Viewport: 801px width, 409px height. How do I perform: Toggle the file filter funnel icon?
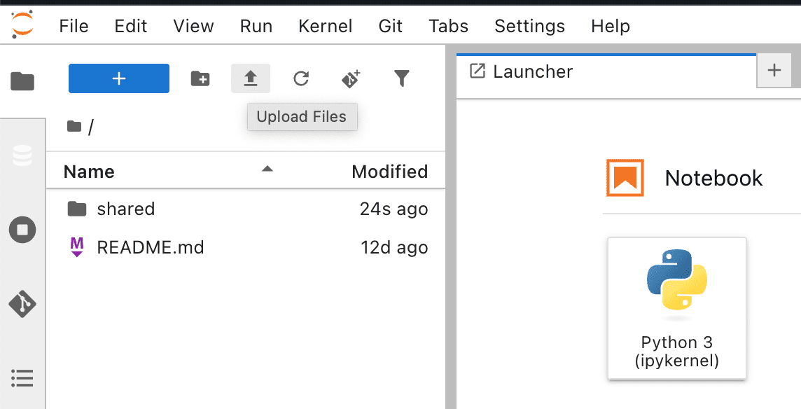coord(401,78)
